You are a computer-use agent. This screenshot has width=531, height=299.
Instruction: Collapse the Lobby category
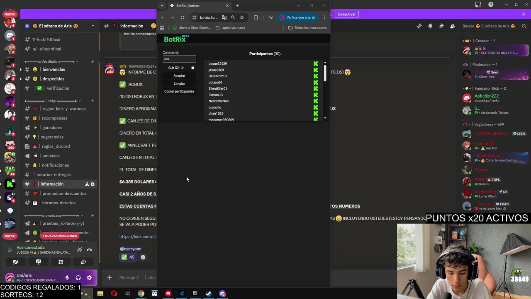click(x=52, y=101)
